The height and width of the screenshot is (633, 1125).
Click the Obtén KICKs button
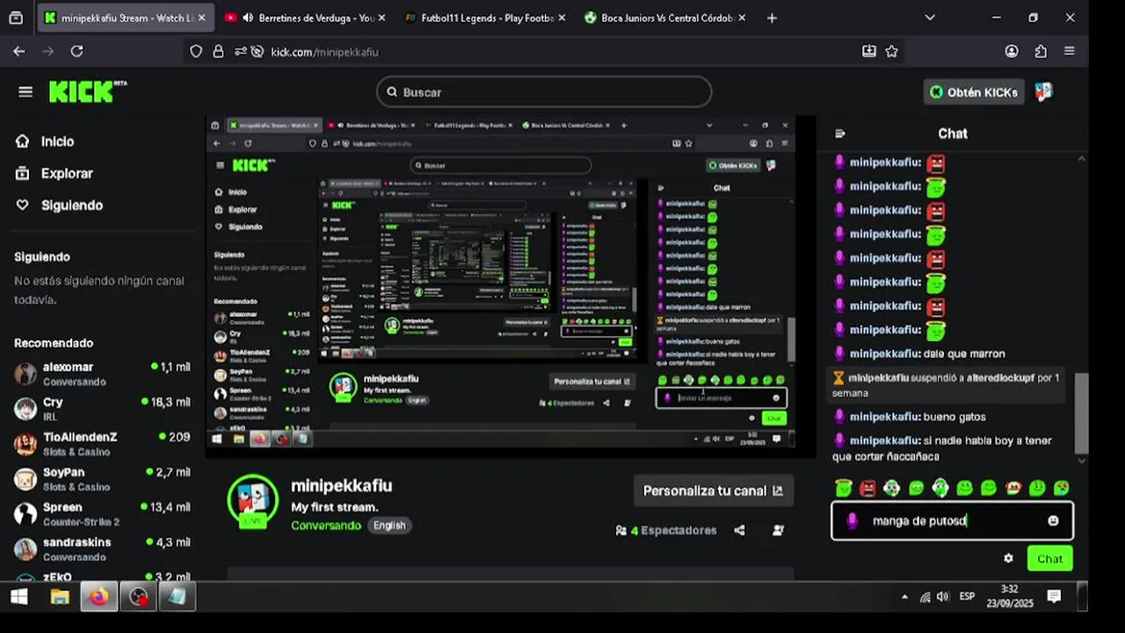(x=974, y=91)
